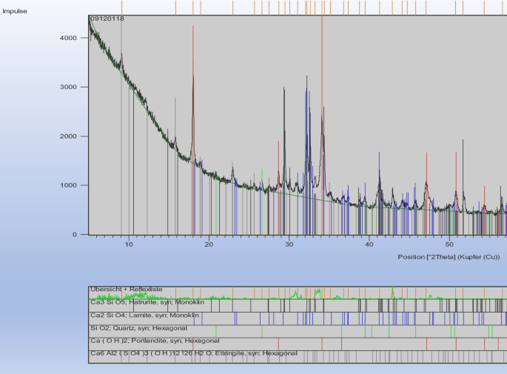Click the 0 y-axis tick label
507x374 pixels.
75,235
